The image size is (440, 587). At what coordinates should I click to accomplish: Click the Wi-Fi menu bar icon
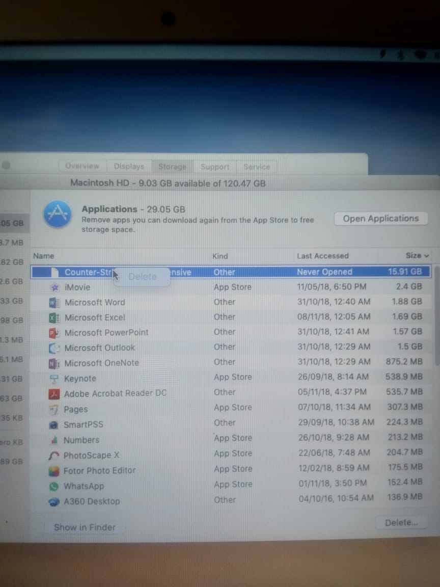421,55
